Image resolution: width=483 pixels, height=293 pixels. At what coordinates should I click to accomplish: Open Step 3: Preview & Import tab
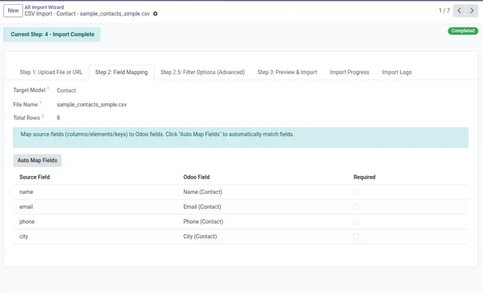pyautogui.click(x=287, y=72)
